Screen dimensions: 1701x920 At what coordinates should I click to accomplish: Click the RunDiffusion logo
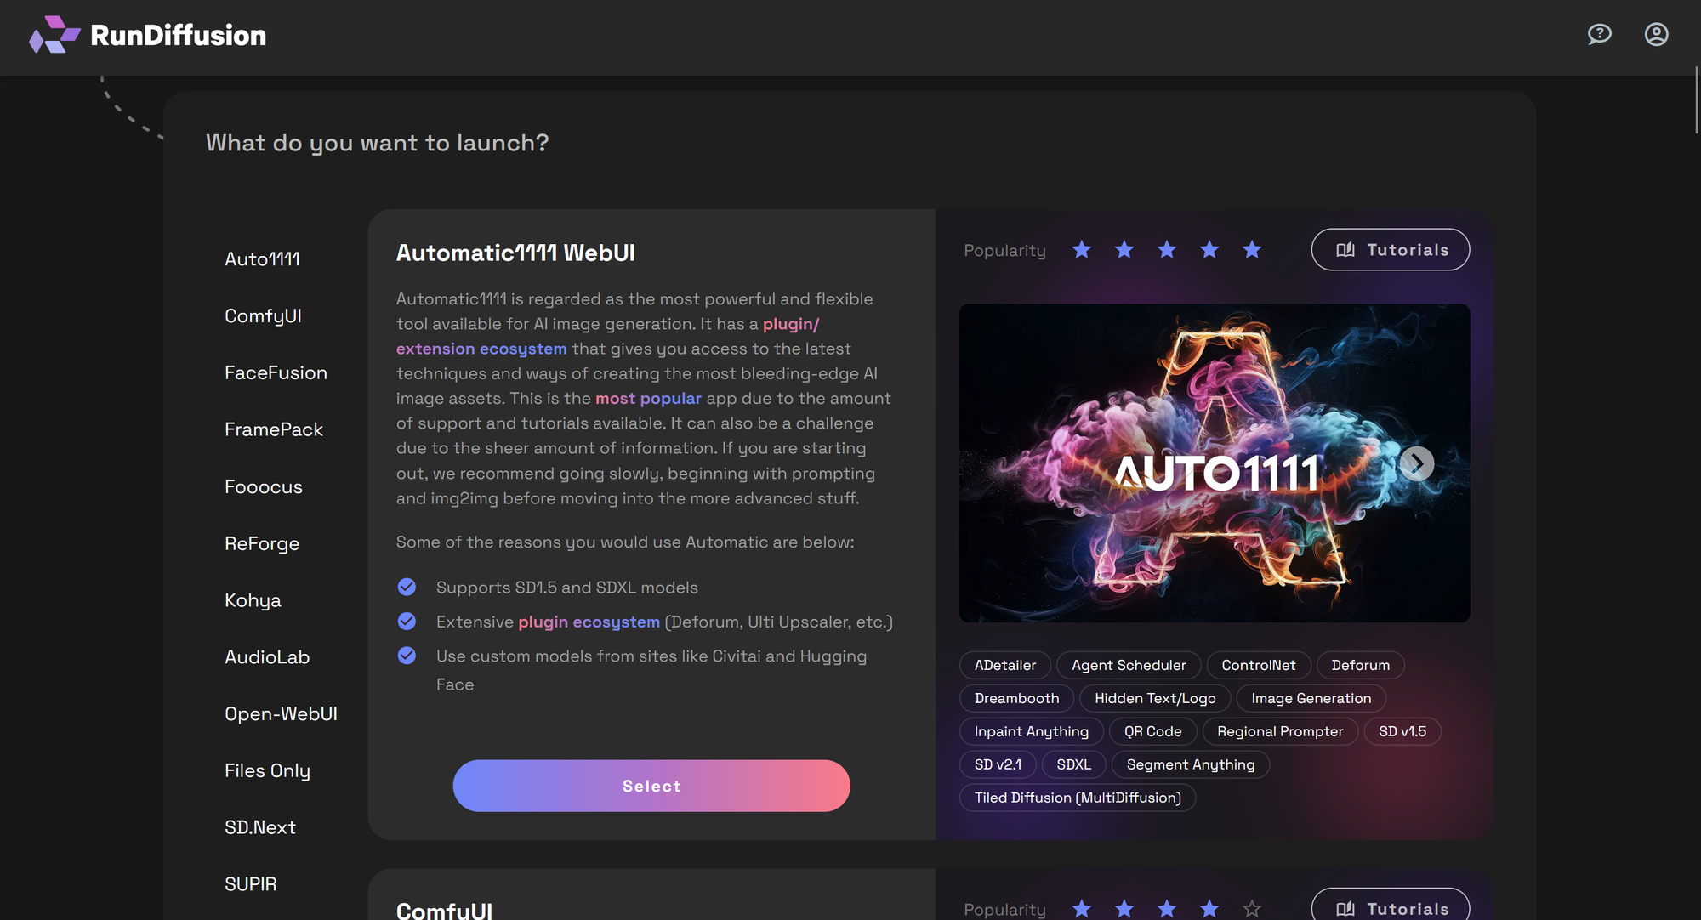click(x=148, y=35)
